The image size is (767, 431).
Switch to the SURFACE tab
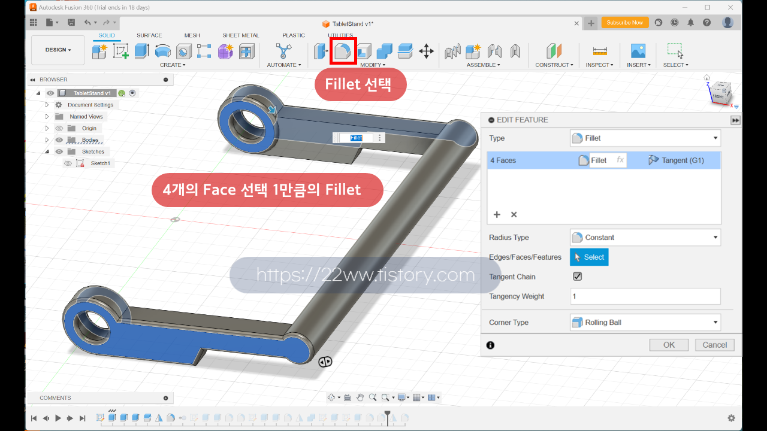point(149,35)
